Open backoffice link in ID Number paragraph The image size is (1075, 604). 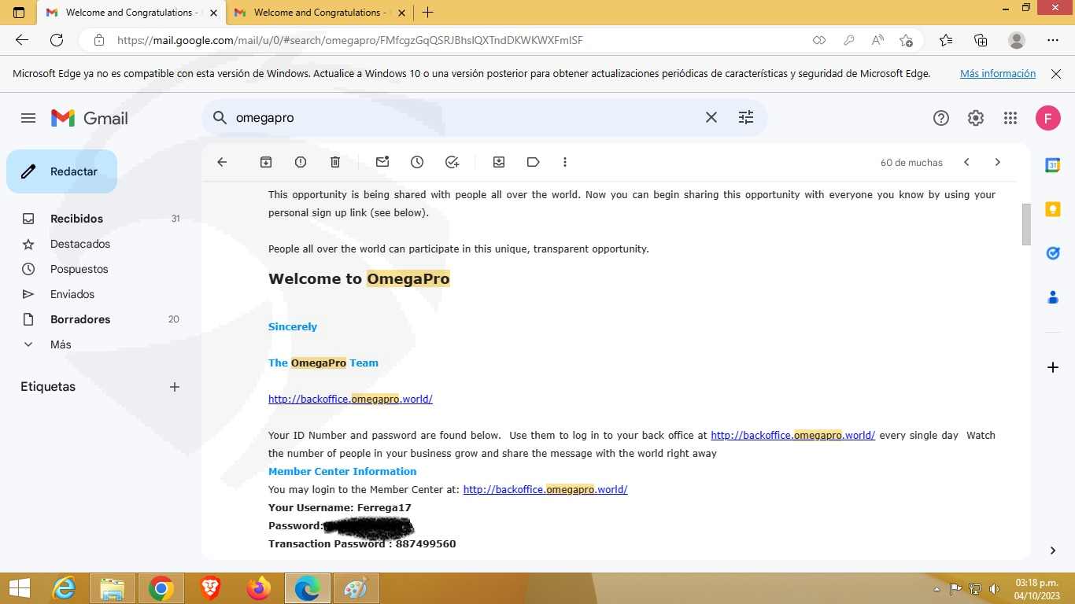click(x=792, y=435)
